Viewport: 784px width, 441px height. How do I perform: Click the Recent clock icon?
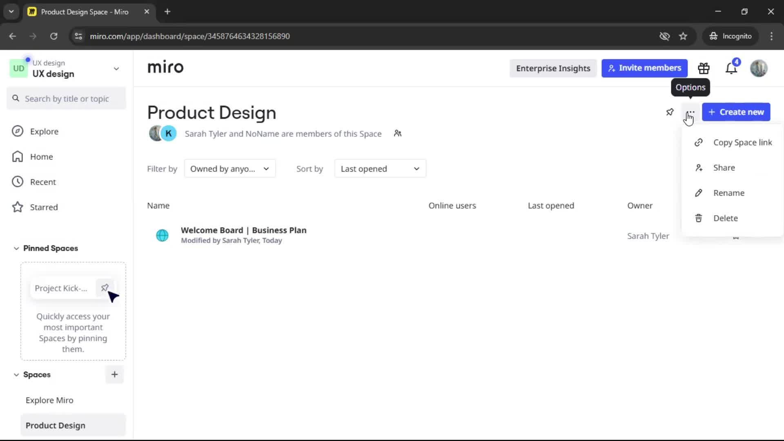pyautogui.click(x=18, y=182)
